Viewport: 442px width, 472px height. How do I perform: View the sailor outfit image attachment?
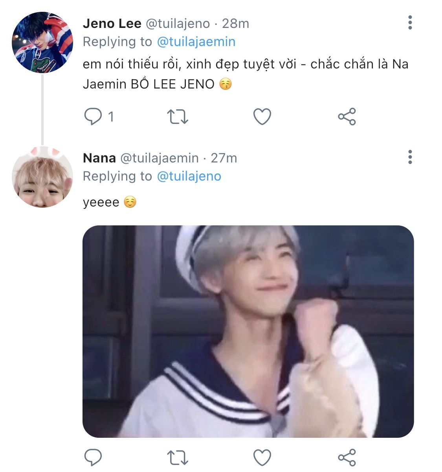[248, 331]
